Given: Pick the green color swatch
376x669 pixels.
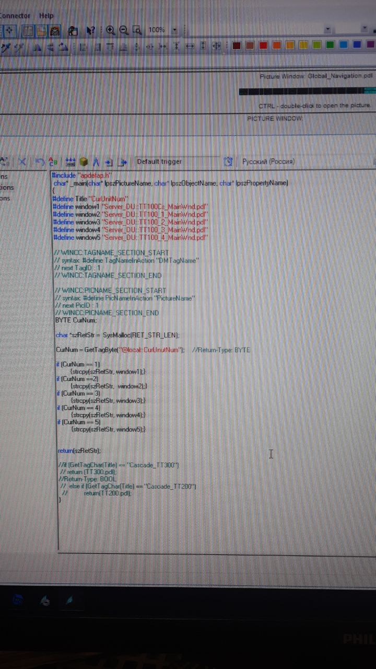Looking at the screenshot, I should point(330,45).
